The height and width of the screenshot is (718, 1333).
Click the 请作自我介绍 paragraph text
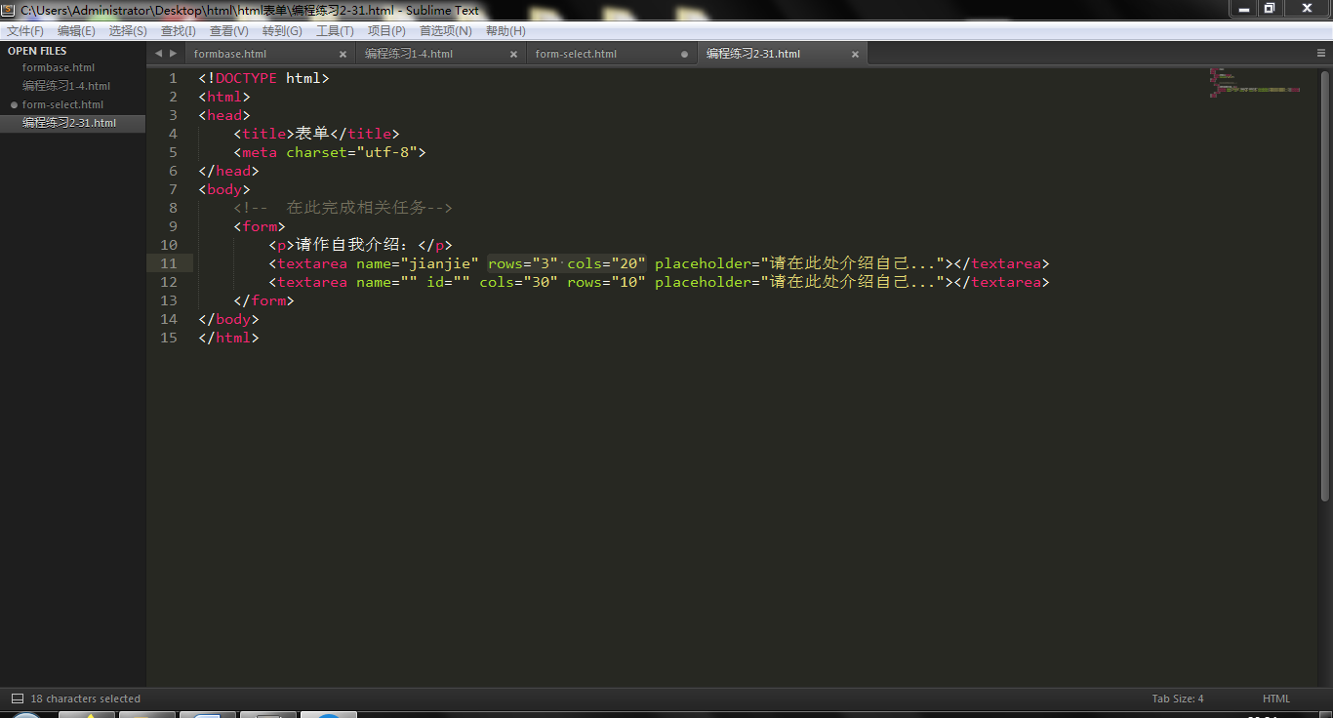point(356,245)
